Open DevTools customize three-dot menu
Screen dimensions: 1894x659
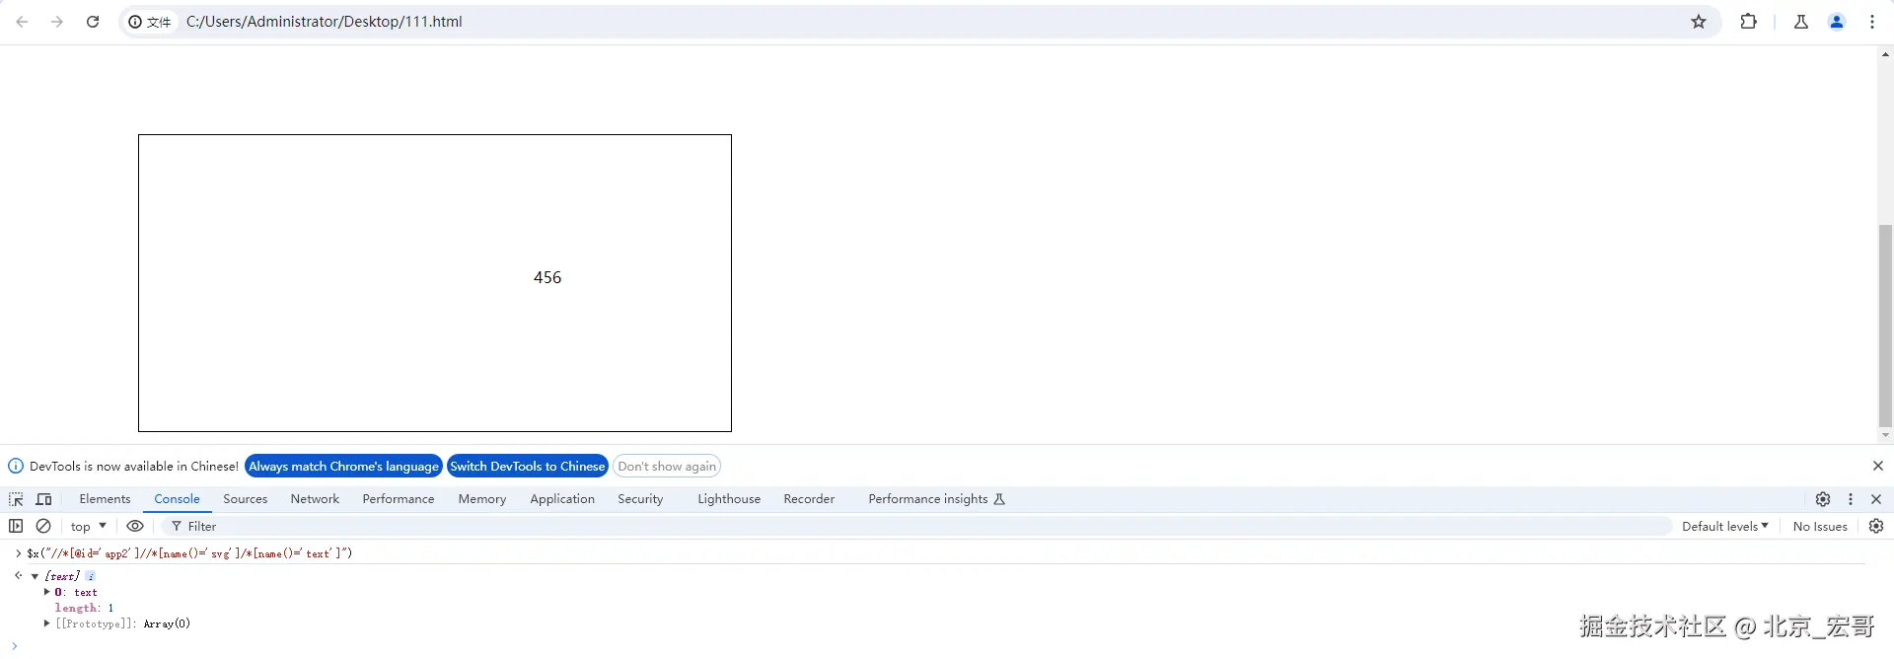point(1851,499)
